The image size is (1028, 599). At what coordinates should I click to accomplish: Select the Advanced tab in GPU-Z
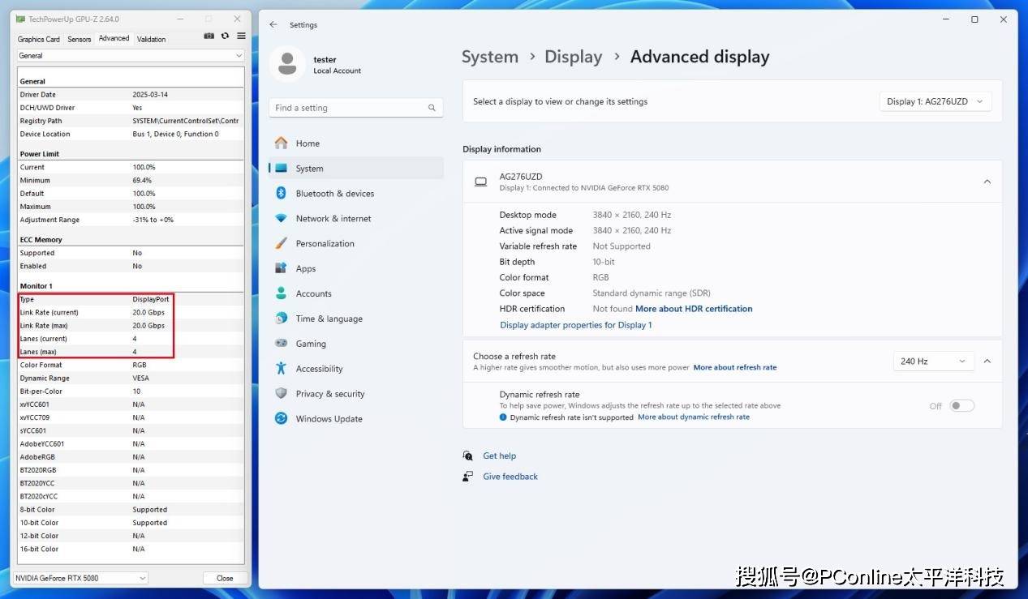click(x=114, y=38)
